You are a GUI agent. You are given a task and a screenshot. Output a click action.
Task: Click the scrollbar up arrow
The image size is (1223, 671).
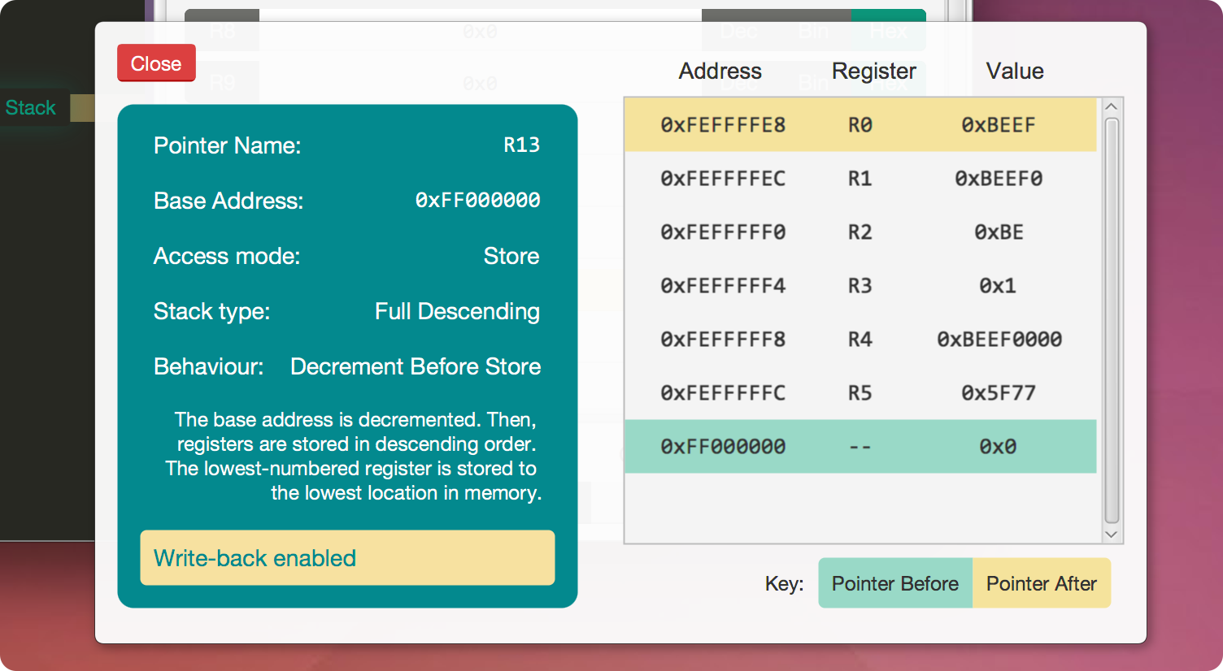[x=1112, y=107]
